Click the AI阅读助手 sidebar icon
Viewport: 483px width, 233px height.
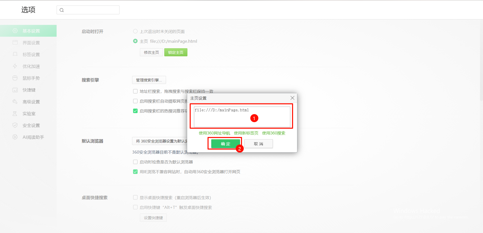[x=15, y=137]
